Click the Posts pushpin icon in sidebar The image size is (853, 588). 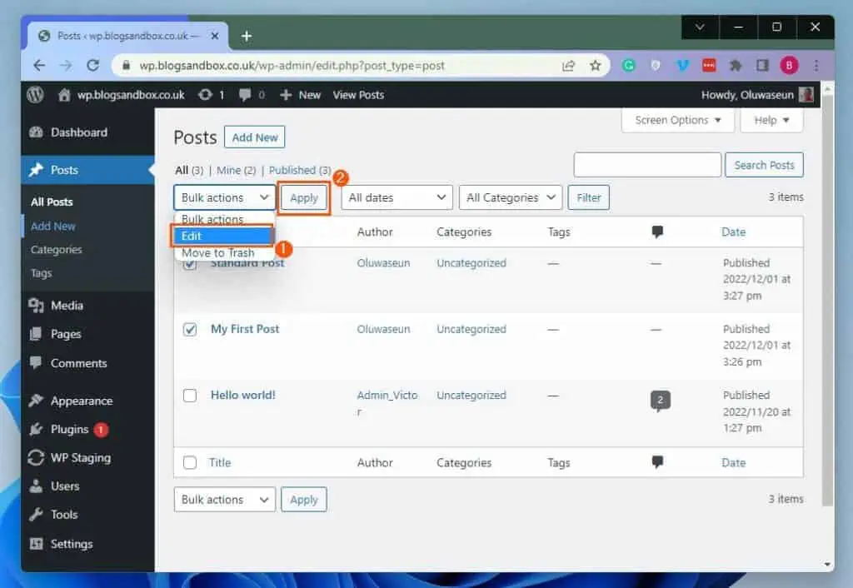pyautogui.click(x=36, y=170)
